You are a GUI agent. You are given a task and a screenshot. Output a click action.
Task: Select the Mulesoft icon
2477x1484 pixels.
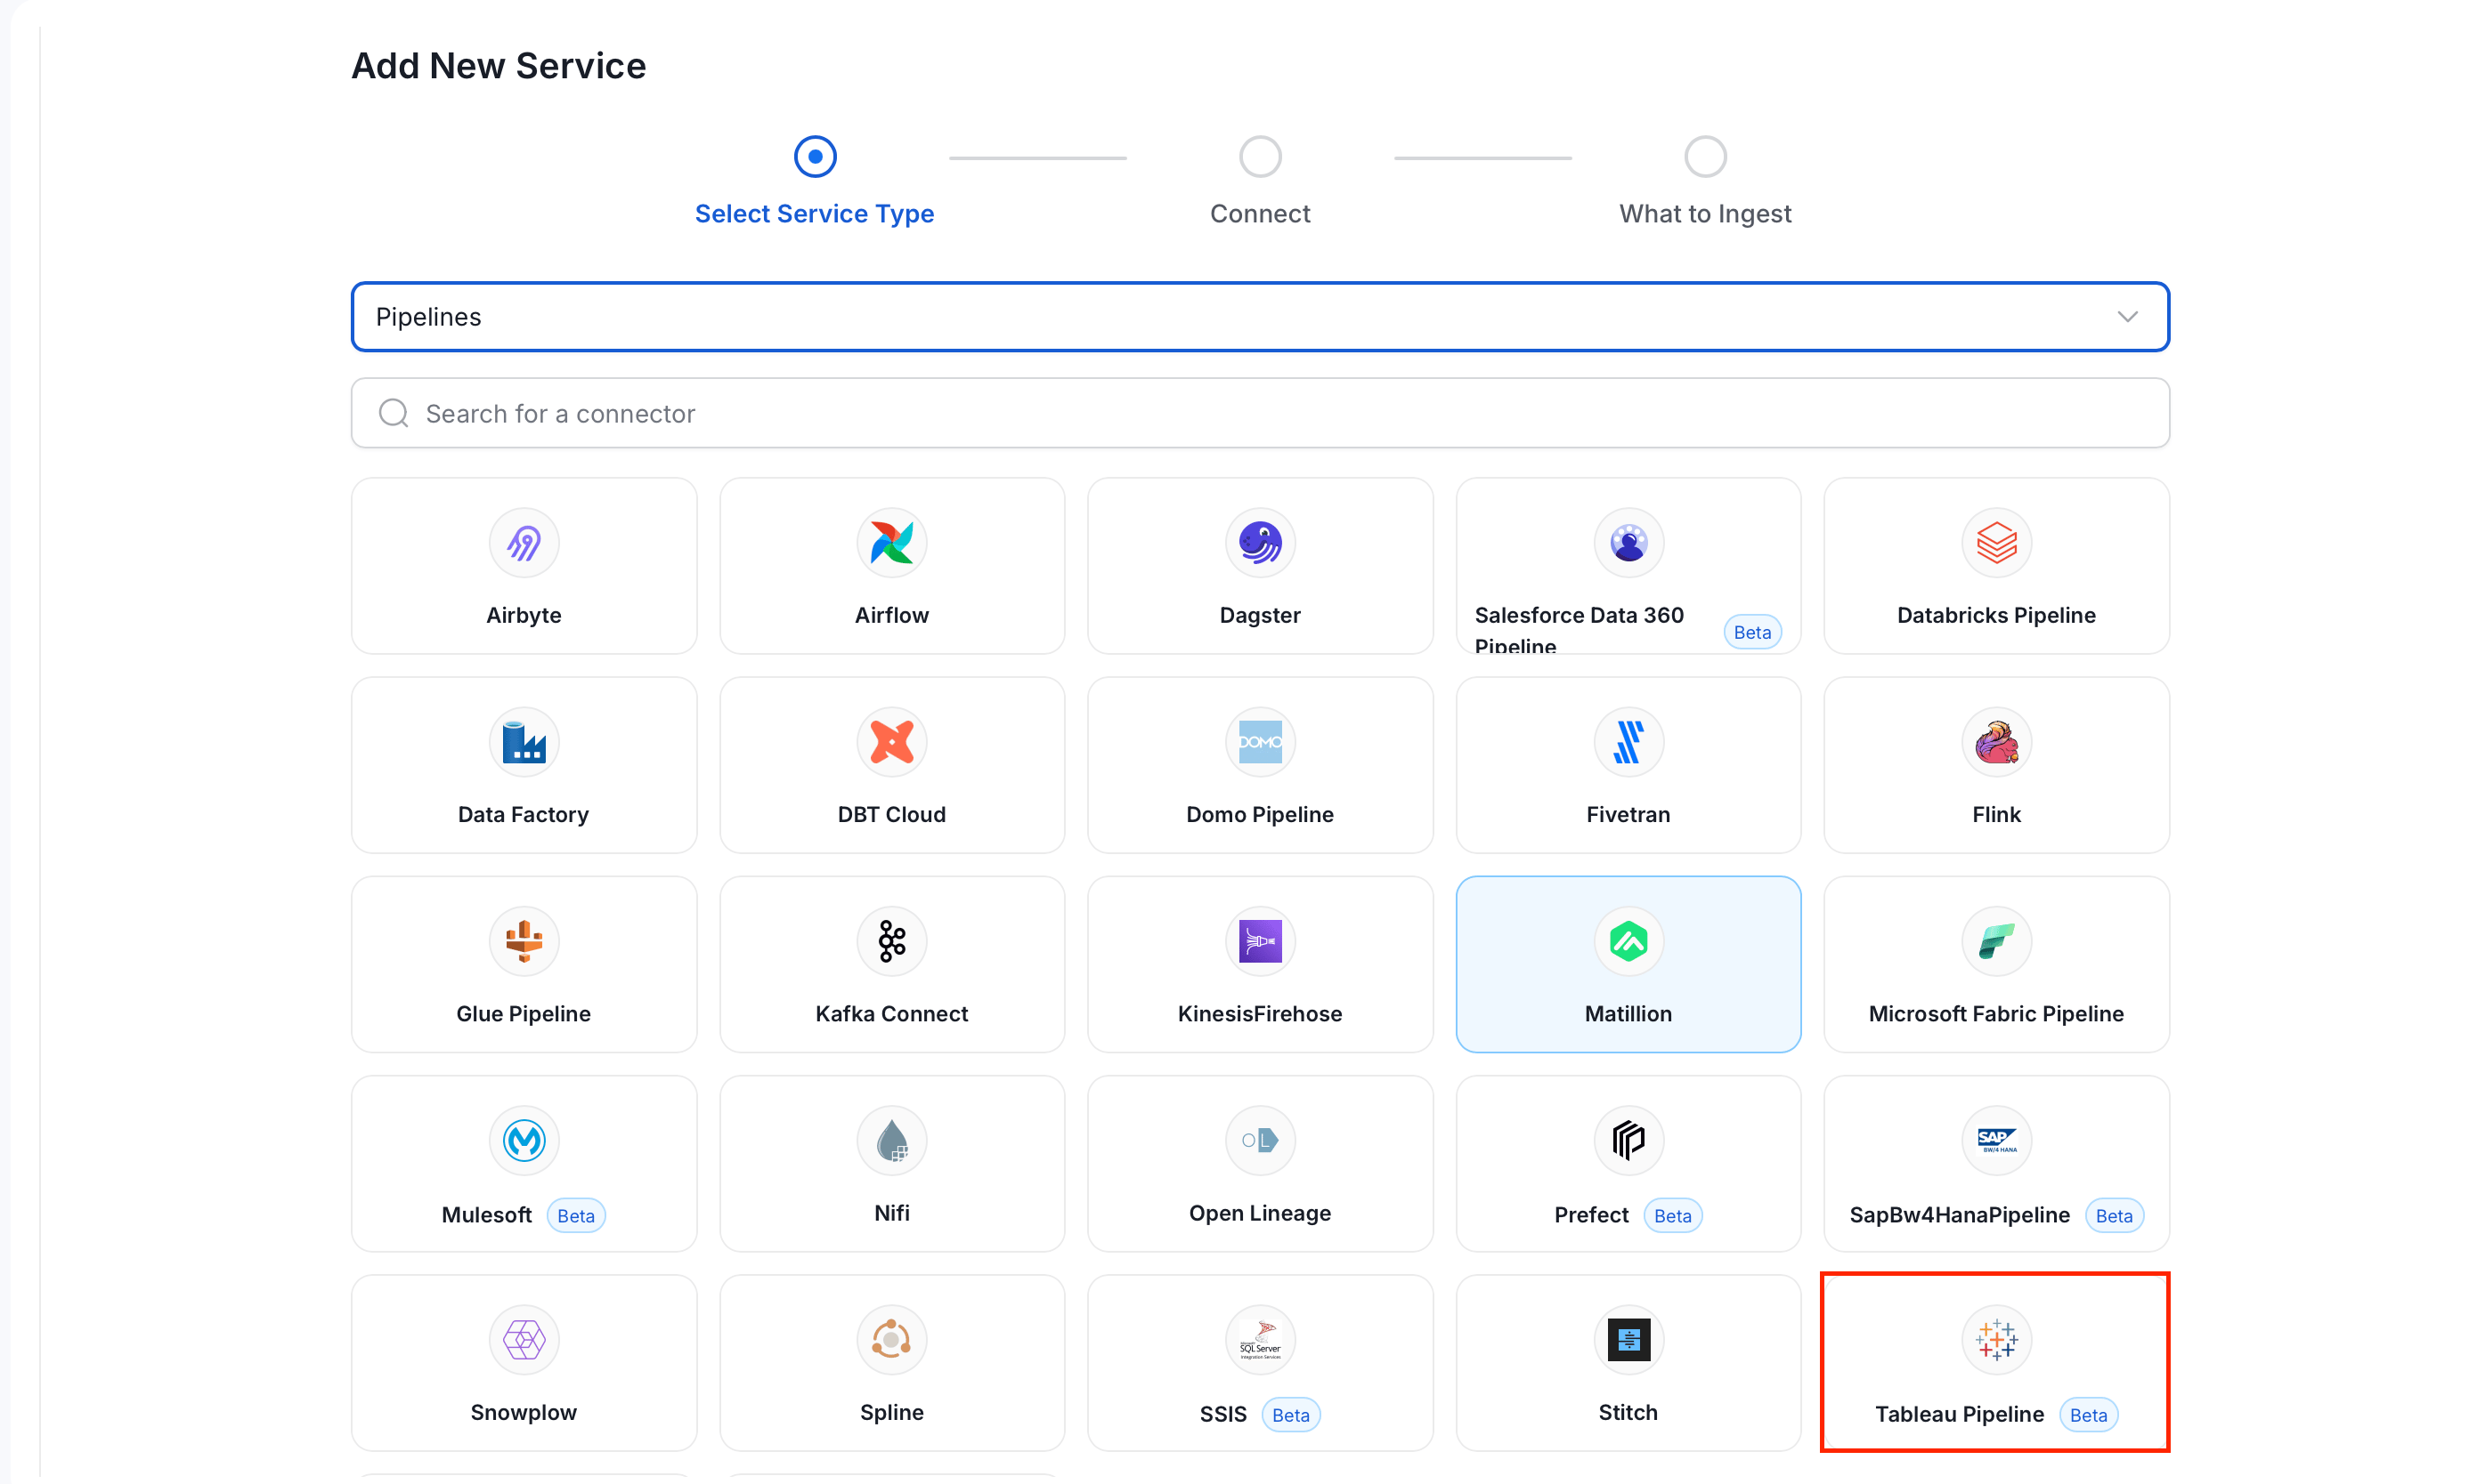point(524,1140)
